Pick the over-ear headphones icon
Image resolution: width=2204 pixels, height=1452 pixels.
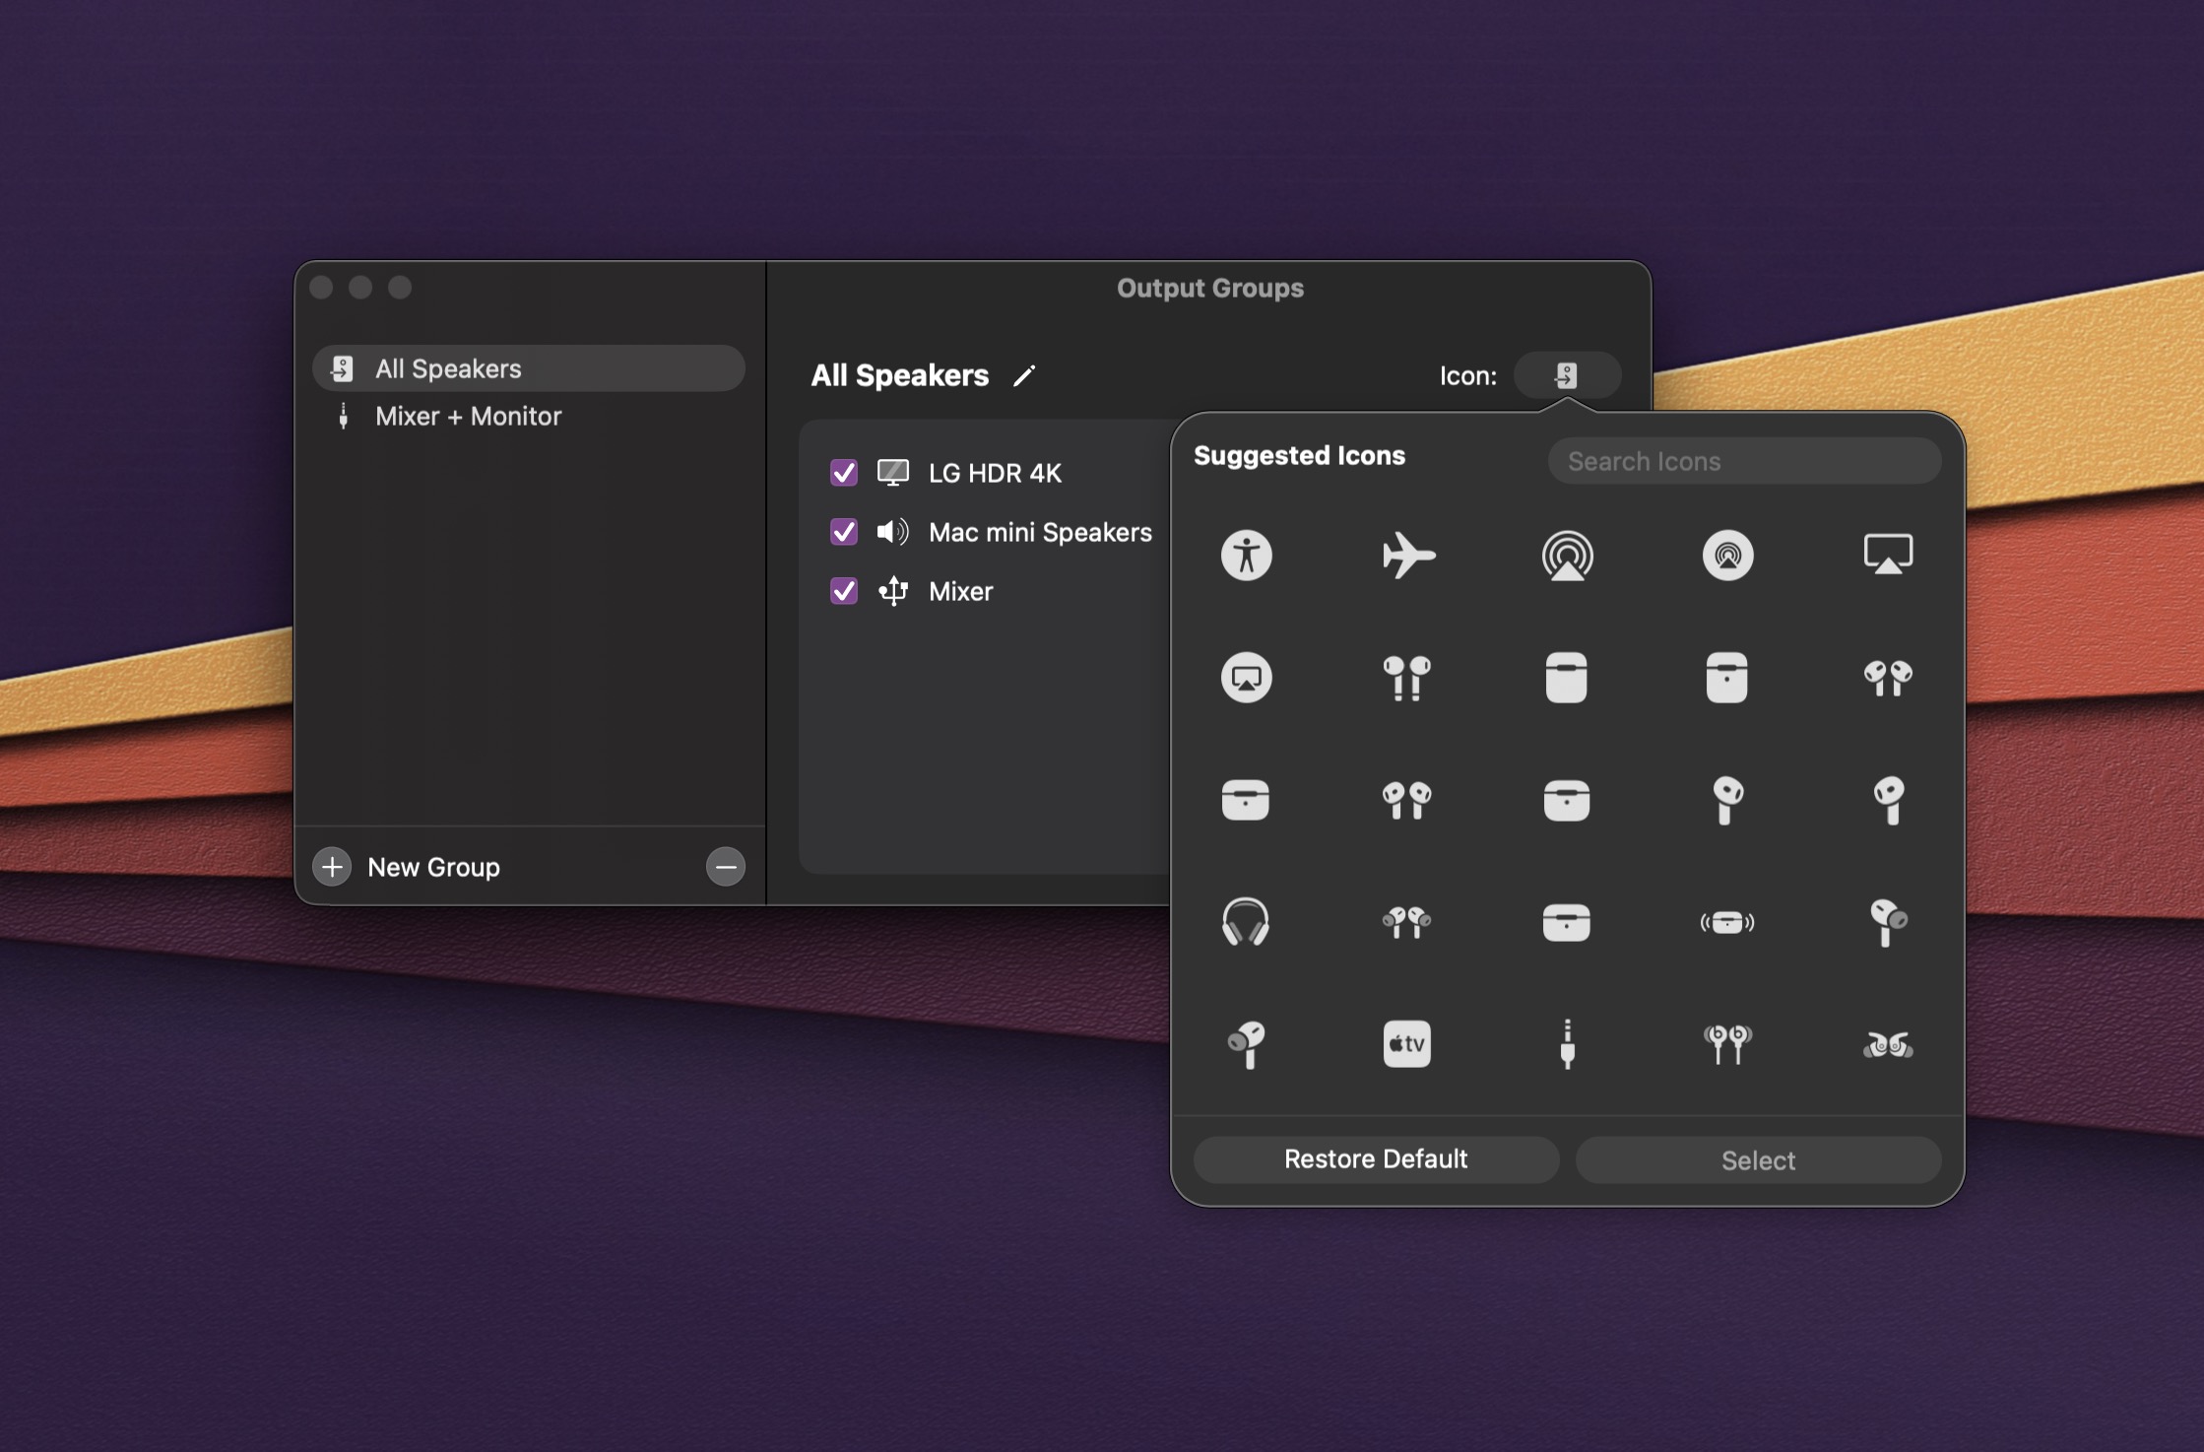coord(1246,922)
